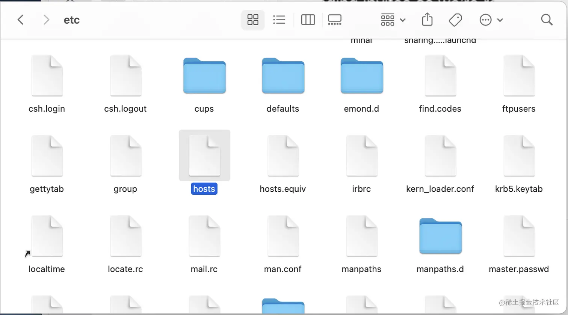
Task: Switch to column view
Action: coord(308,20)
